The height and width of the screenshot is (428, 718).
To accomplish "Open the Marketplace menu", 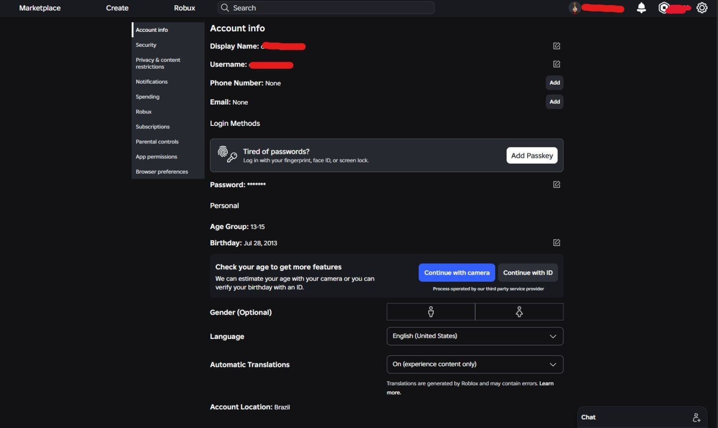I will pos(40,8).
